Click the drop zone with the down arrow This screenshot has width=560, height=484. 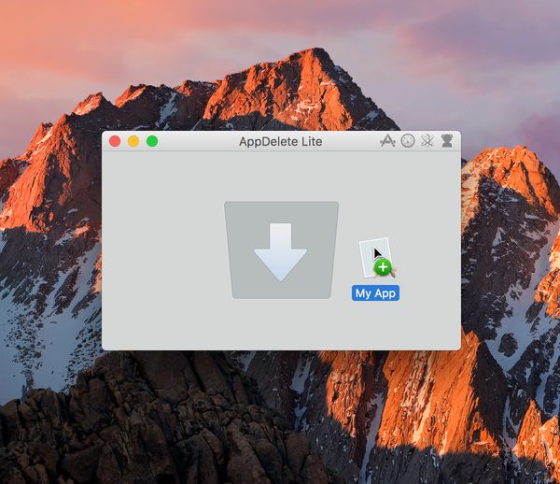[282, 250]
